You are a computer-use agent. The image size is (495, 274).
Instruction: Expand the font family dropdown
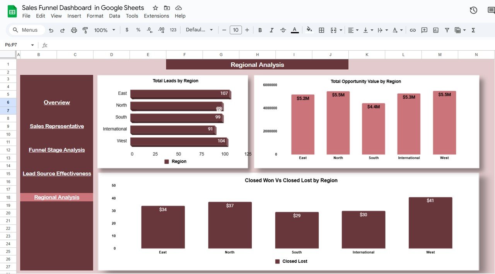click(199, 30)
